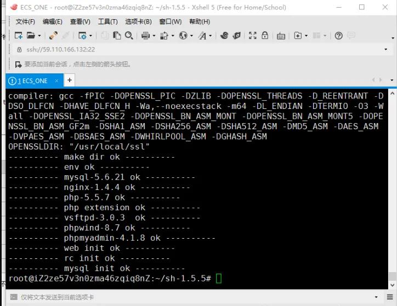Click the grayed chat bubble icon
The width and height of the screenshot is (397, 306).
(351, 36)
